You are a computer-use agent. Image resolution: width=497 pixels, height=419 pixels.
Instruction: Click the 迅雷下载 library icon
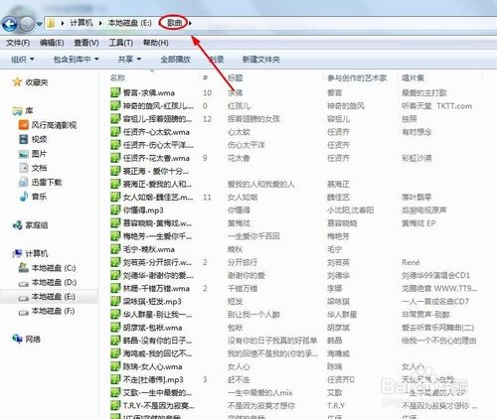(24, 182)
